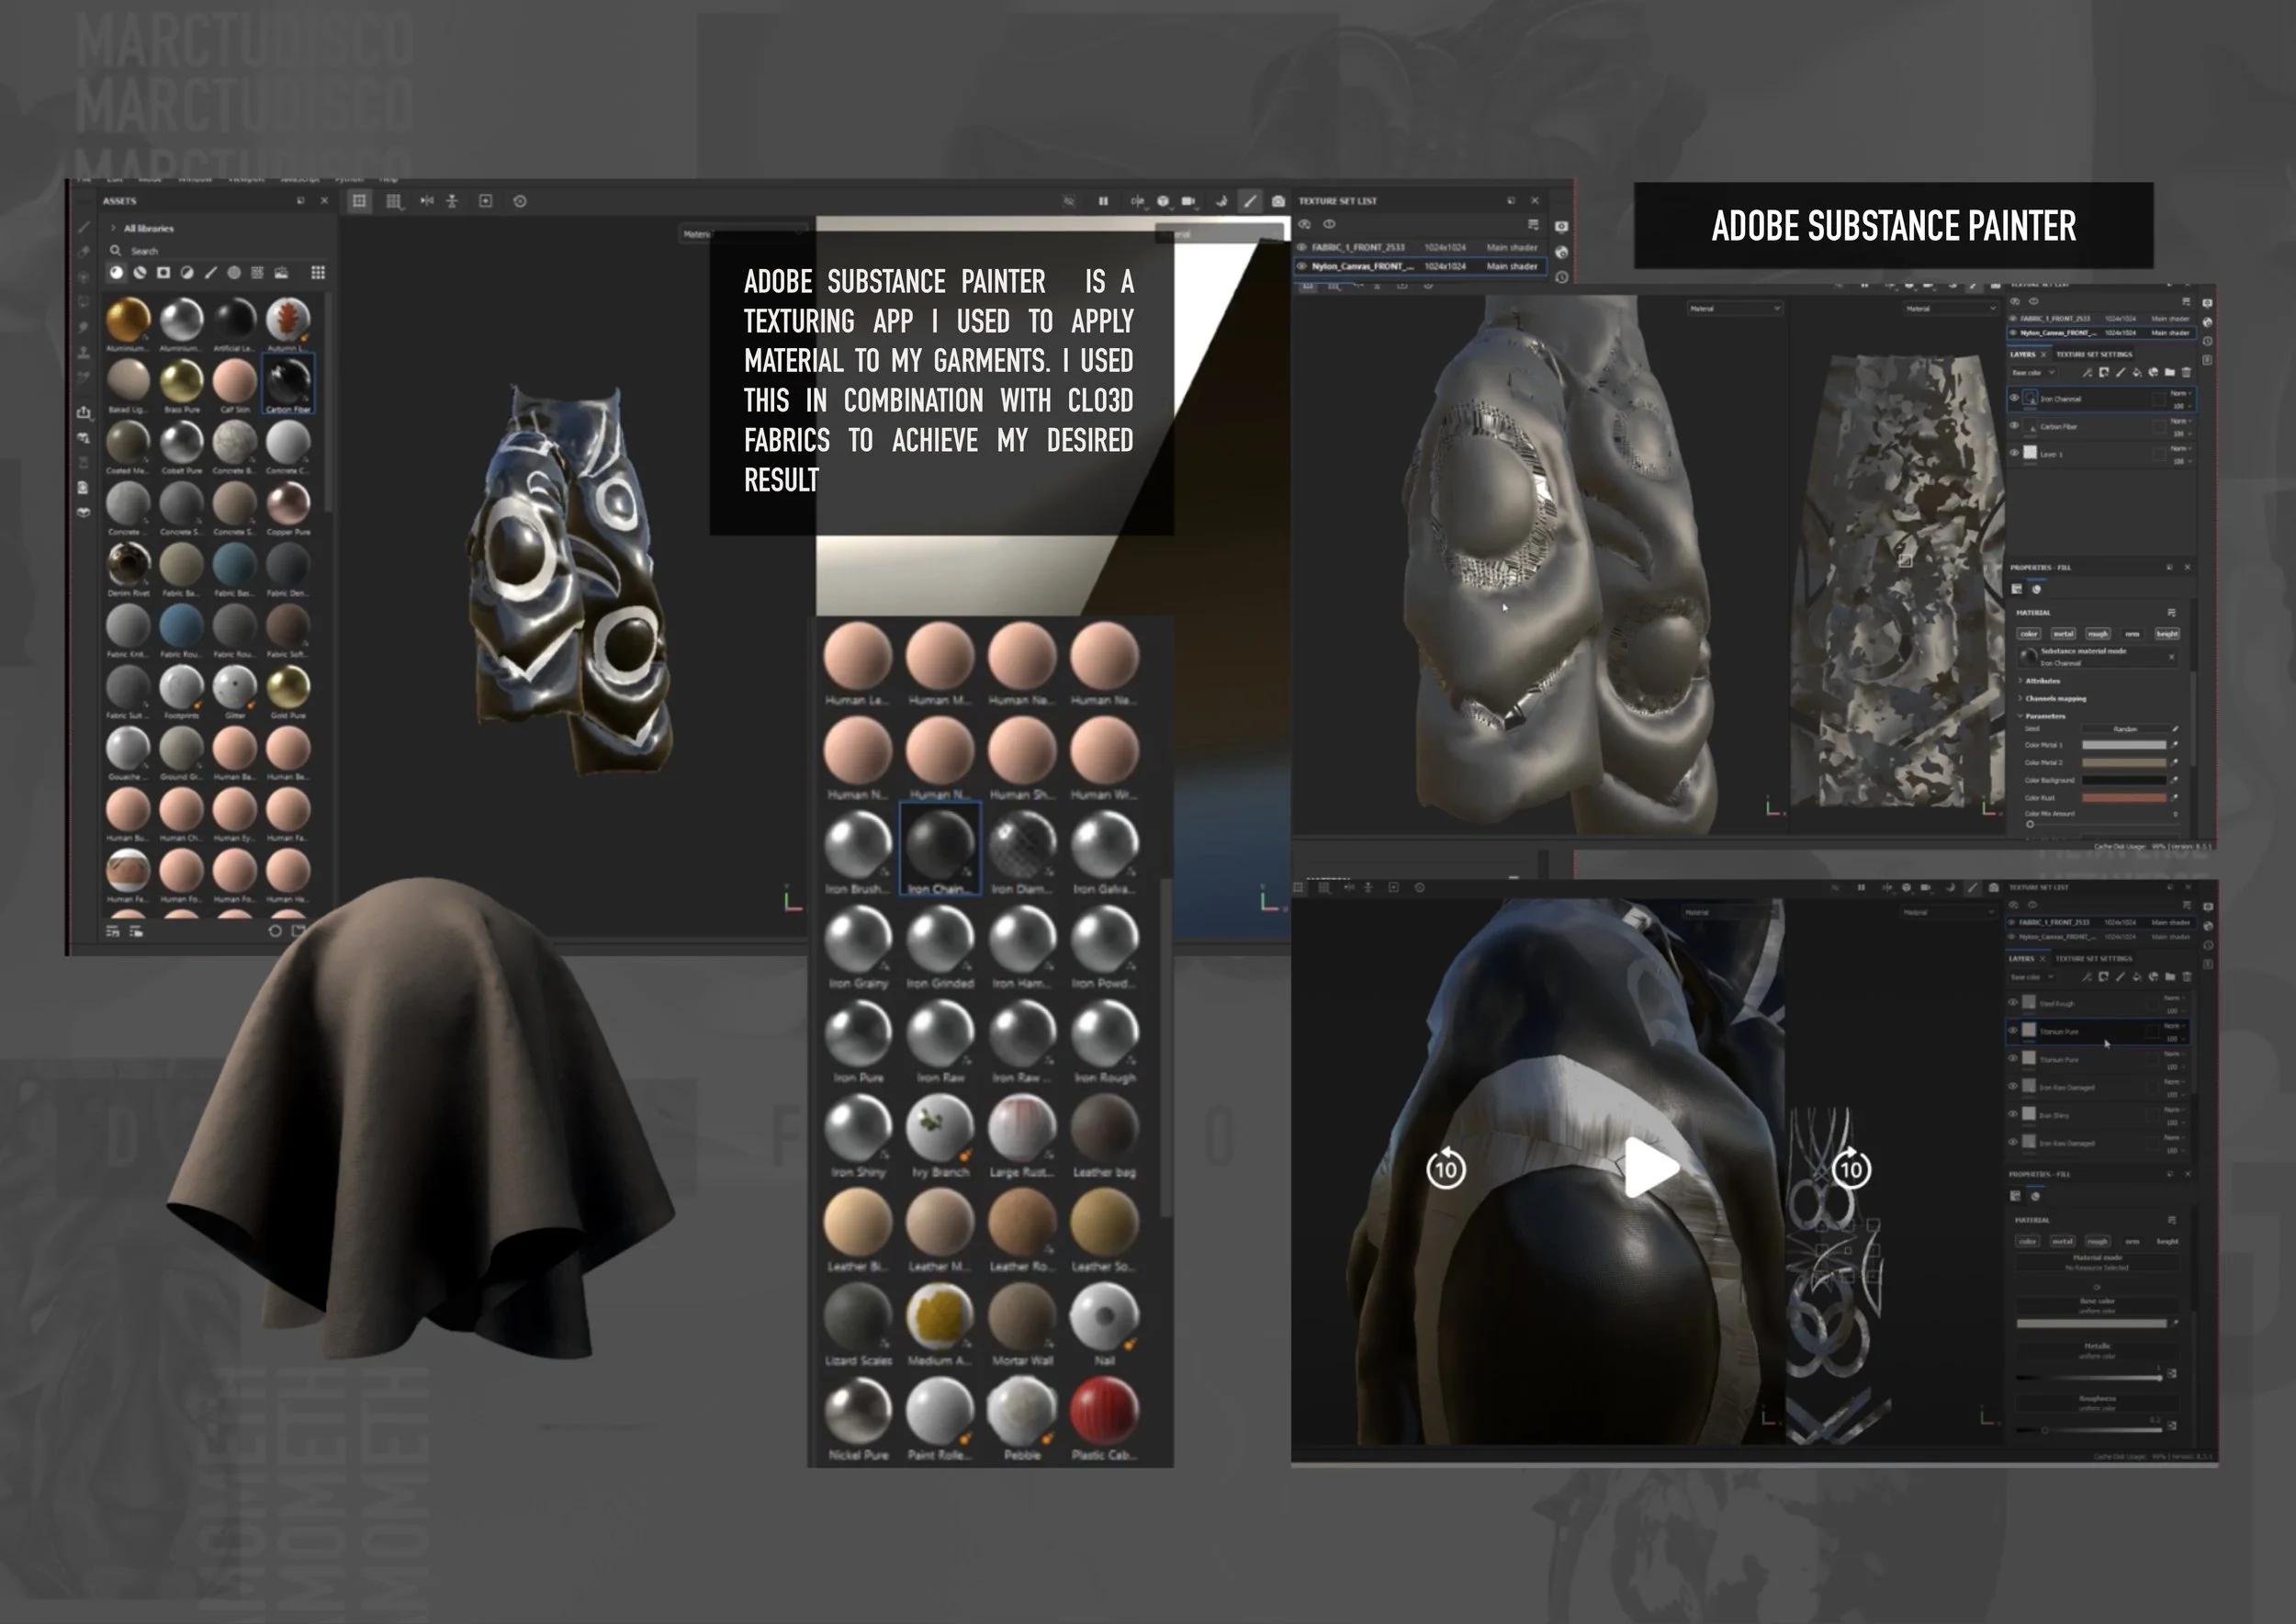Click the trash delete layer icon in Layers panel
This screenshot has width=2296, height=1624.
coord(2186,372)
